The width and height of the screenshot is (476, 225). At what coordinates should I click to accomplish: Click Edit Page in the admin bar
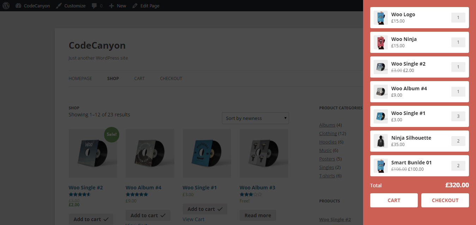(x=146, y=6)
